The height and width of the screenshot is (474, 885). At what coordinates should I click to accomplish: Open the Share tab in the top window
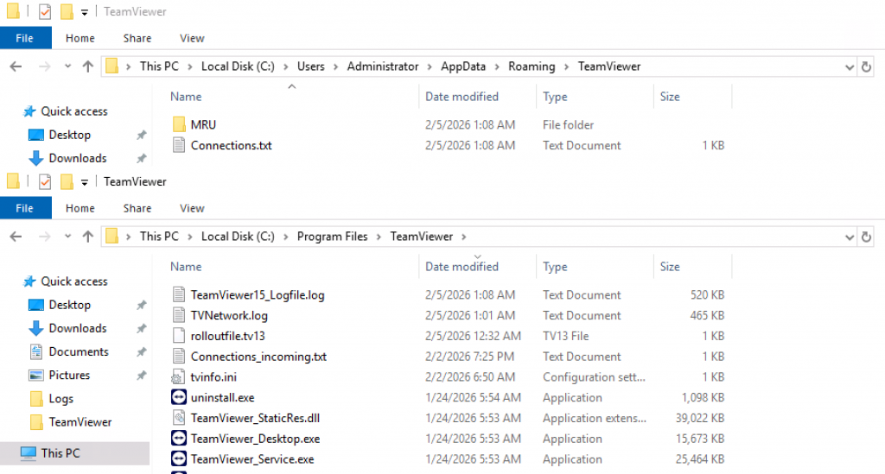coord(137,38)
